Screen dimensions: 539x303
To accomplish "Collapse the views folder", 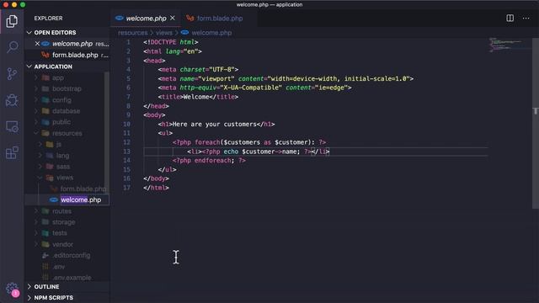I will (x=65, y=178).
